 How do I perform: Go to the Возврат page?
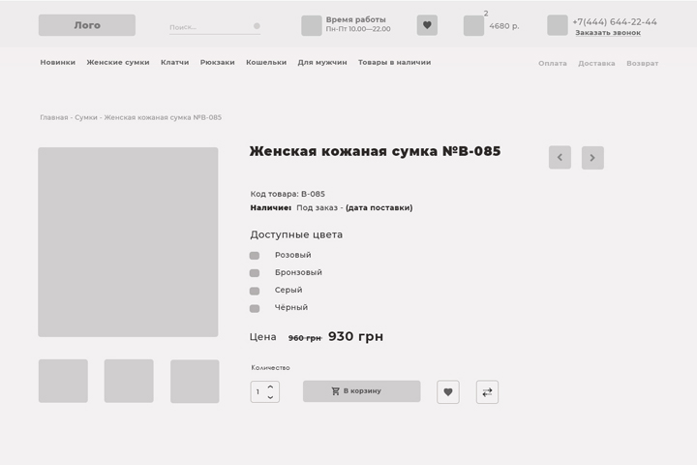click(643, 63)
